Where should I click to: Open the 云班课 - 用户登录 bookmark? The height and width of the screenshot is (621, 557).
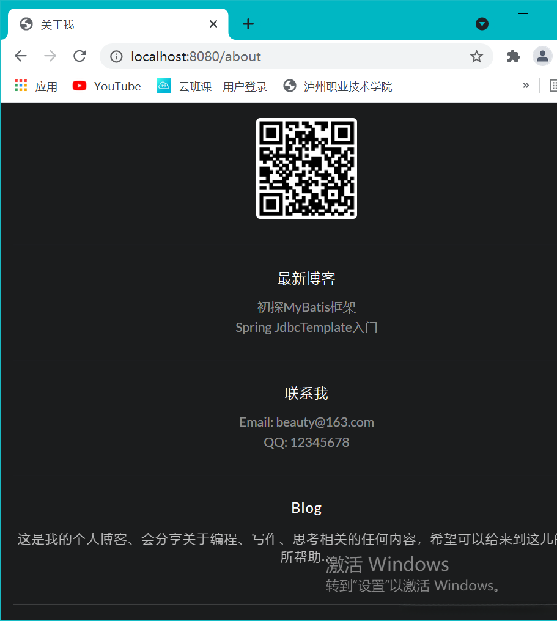pos(212,86)
